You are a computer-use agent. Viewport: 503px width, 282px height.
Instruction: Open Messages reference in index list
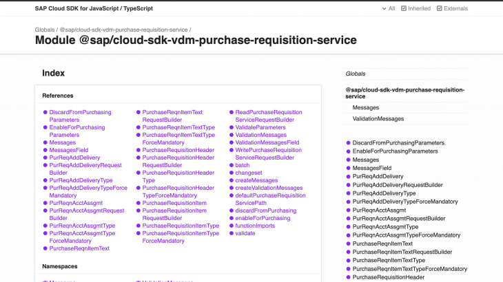(x=62, y=142)
